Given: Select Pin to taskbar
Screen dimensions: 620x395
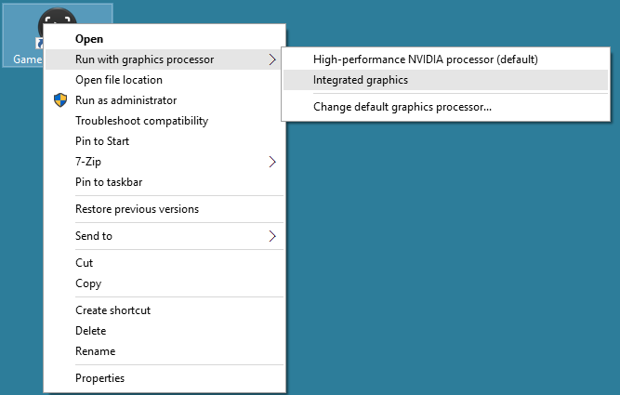Looking at the screenshot, I should point(109,182).
